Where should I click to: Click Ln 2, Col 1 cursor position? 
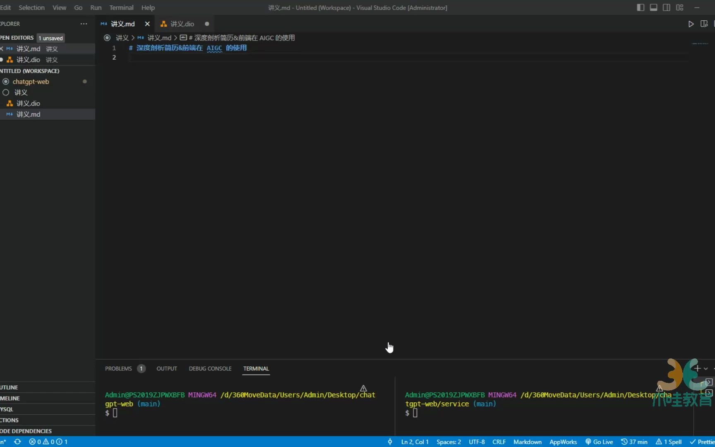click(415, 442)
